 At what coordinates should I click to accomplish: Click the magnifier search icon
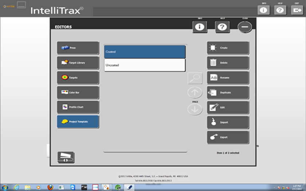(x=195, y=78)
